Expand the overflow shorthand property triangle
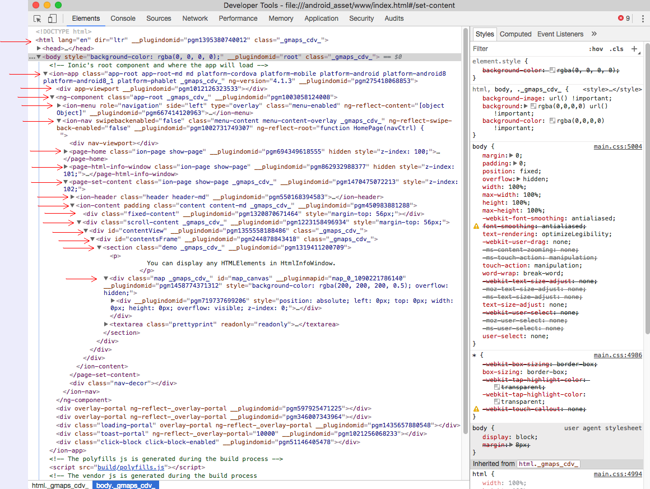This screenshot has height=489, width=650. (518, 179)
